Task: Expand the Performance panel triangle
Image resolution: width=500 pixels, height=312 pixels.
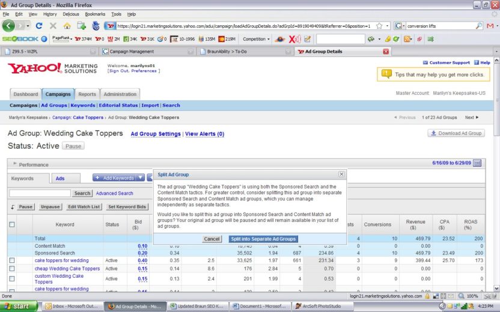Action: click(x=14, y=164)
